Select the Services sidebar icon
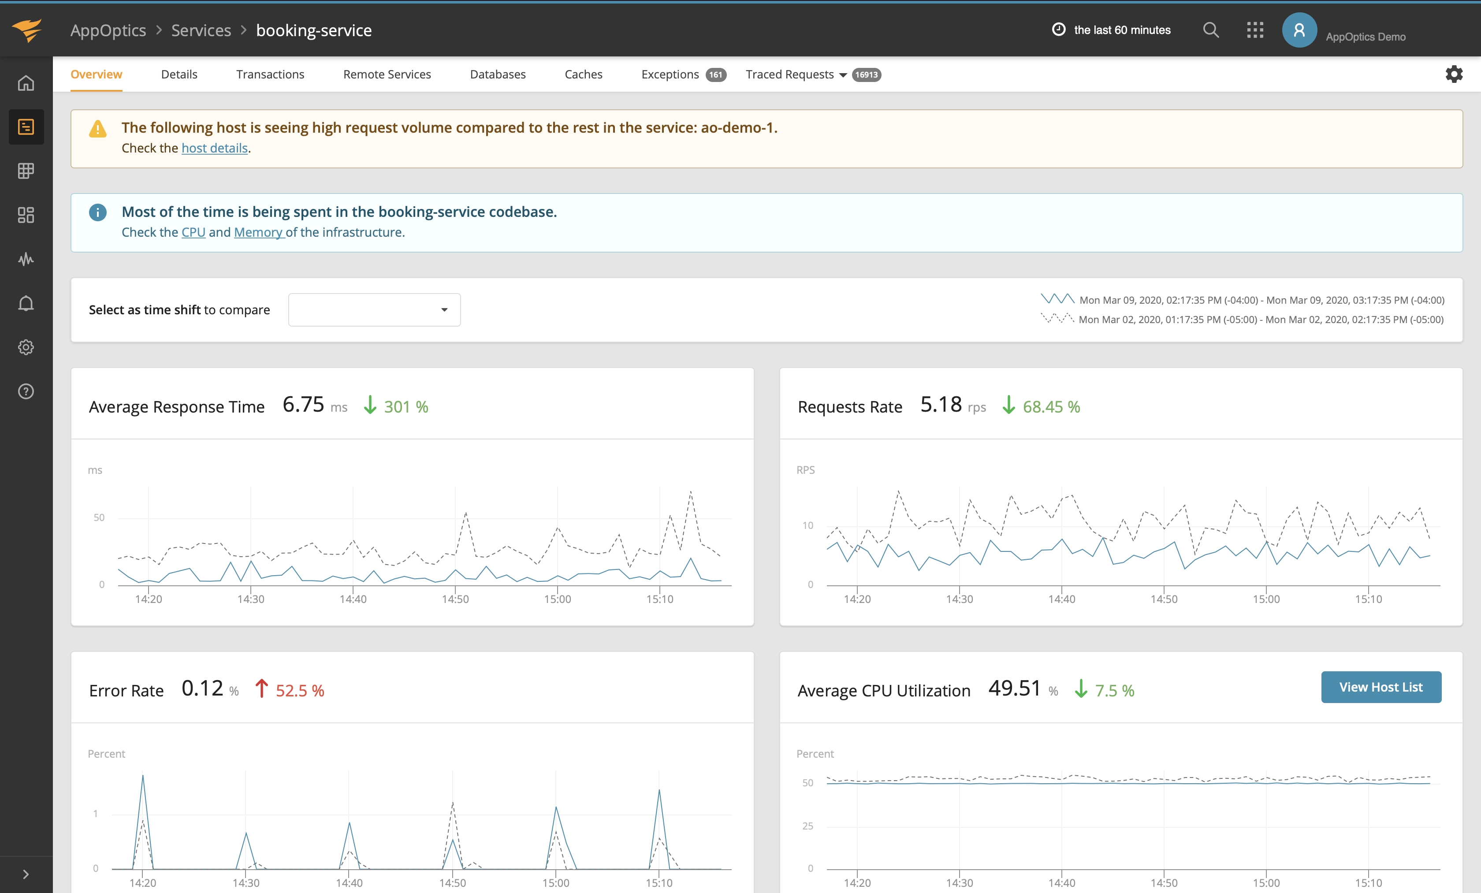The image size is (1481, 893). (x=26, y=127)
